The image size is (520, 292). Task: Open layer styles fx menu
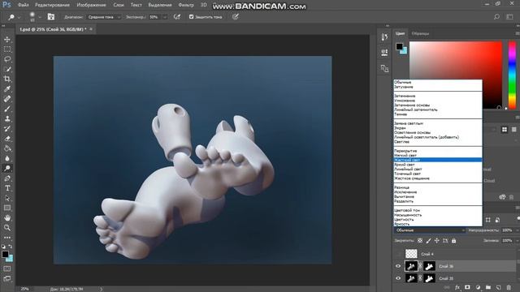pyautogui.click(x=457, y=287)
